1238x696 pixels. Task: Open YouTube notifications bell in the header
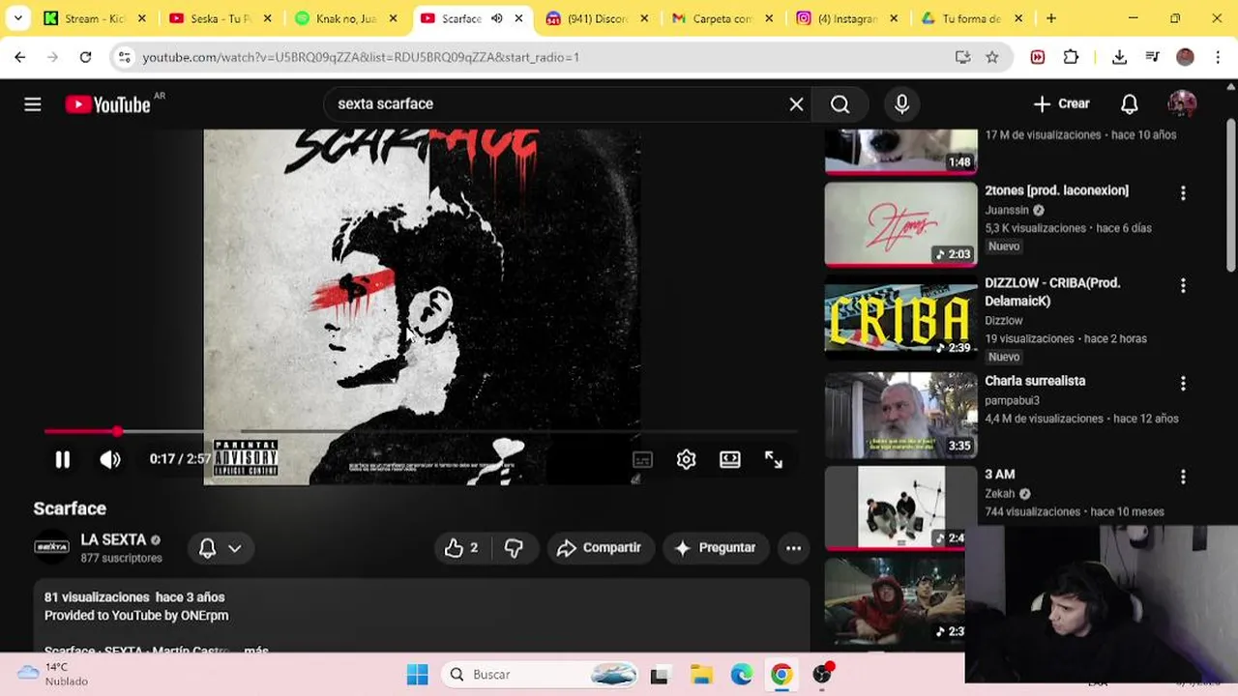click(x=1129, y=104)
